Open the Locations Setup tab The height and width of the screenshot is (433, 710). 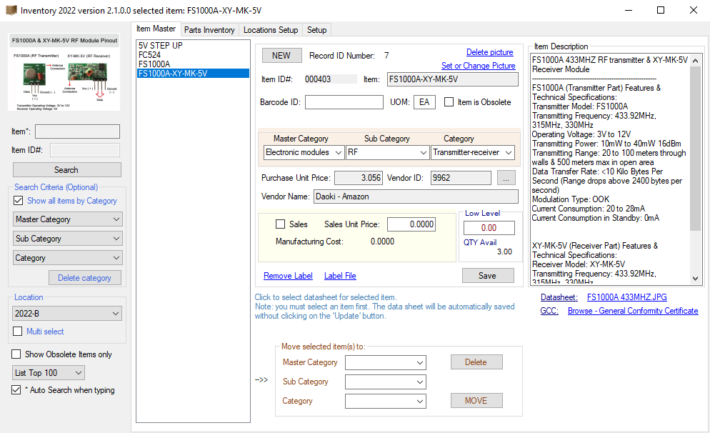pyautogui.click(x=271, y=30)
